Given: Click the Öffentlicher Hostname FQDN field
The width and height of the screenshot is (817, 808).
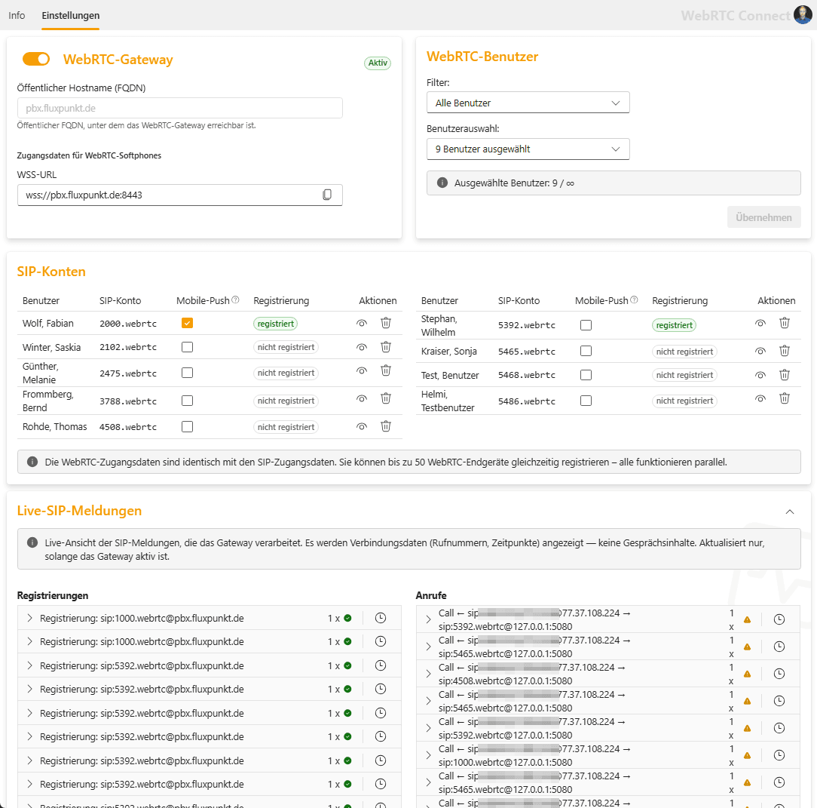Looking at the screenshot, I should pos(180,108).
